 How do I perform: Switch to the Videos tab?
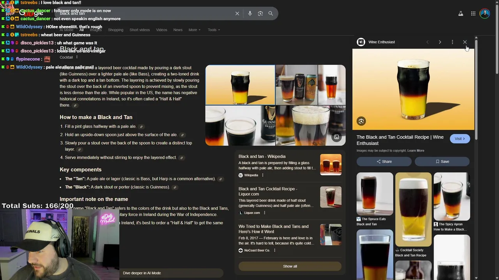point(161,30)
